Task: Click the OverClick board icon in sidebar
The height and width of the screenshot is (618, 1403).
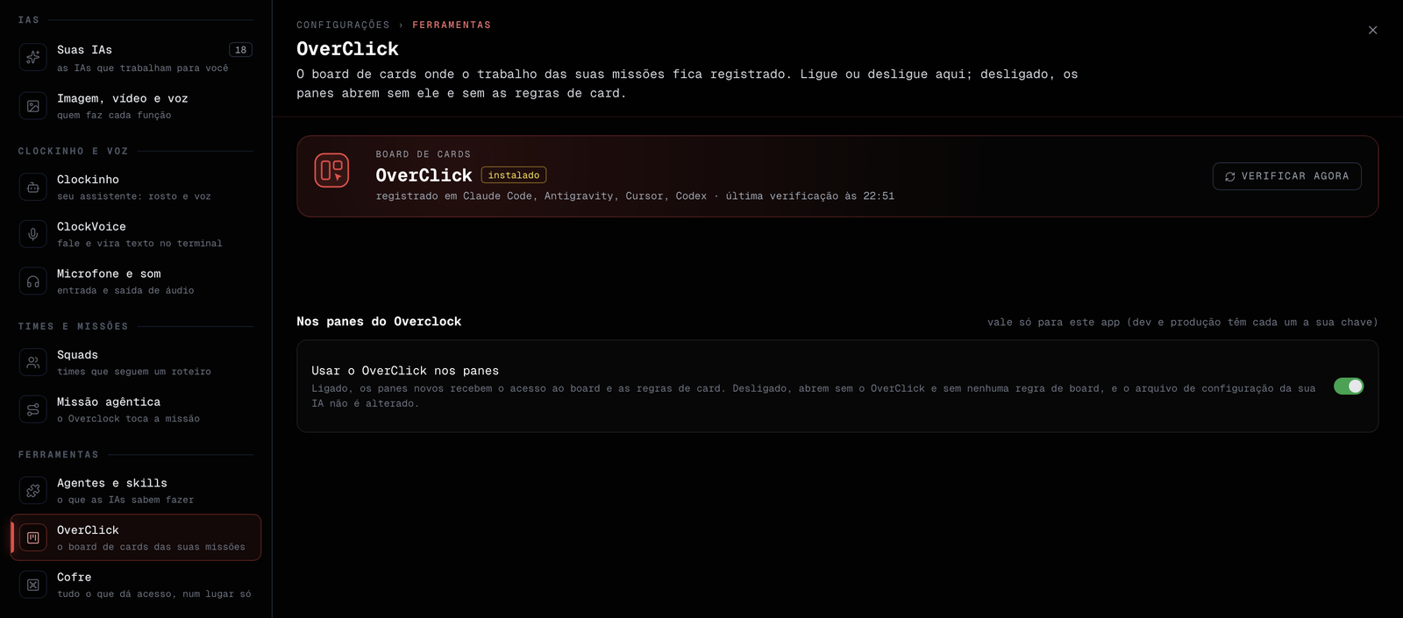Action: pos(32,537)
